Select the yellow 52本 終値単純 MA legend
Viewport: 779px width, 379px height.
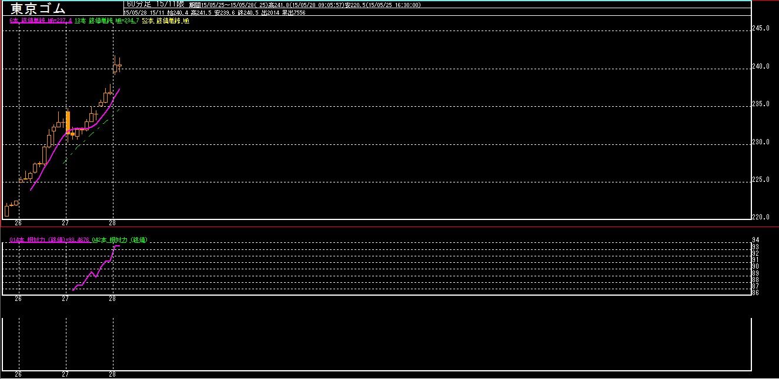pyautogui.click(x=166, y=21)
